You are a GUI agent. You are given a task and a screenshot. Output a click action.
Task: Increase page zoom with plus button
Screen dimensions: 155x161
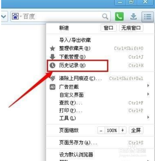tap(122, 130)
